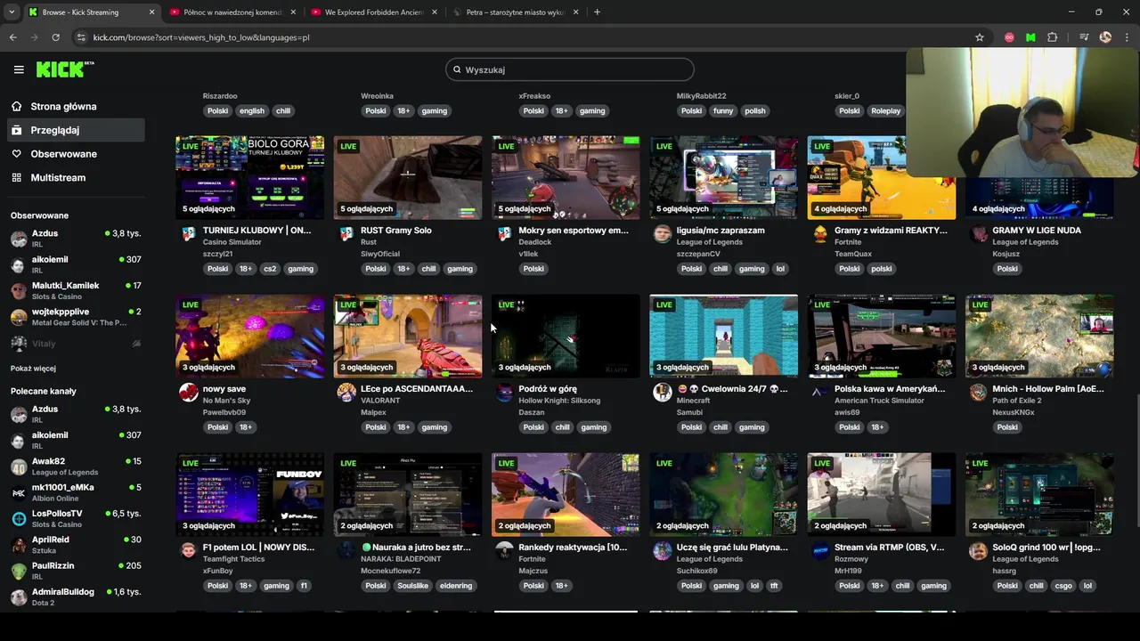Click the szczyl21 streamer avatar
Screen dimensions: 1140x641
[x=189, y=234]
